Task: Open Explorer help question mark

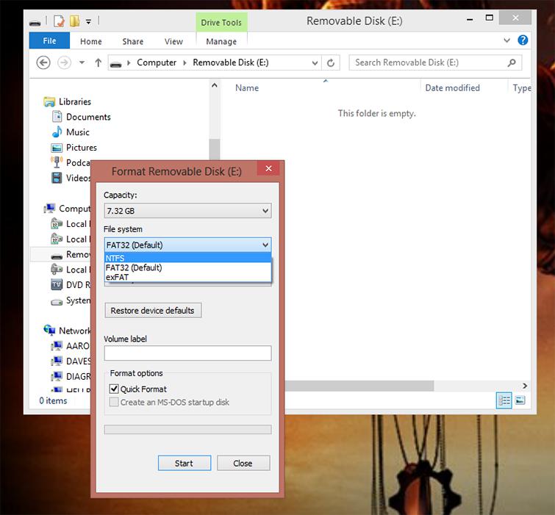Action: pyautogui.click(x=523, y=40)
